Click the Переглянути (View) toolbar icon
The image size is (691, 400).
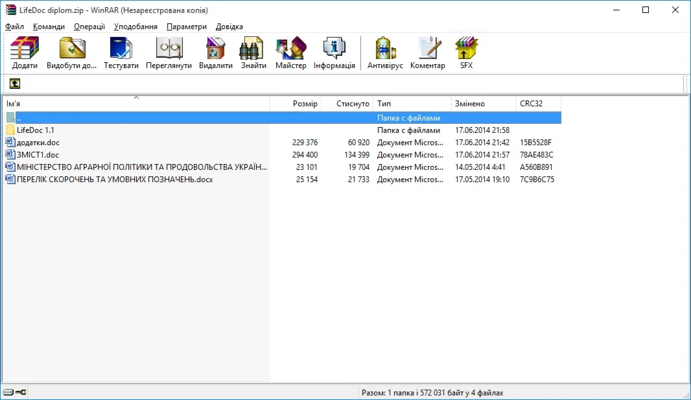[x=169, y=48]
